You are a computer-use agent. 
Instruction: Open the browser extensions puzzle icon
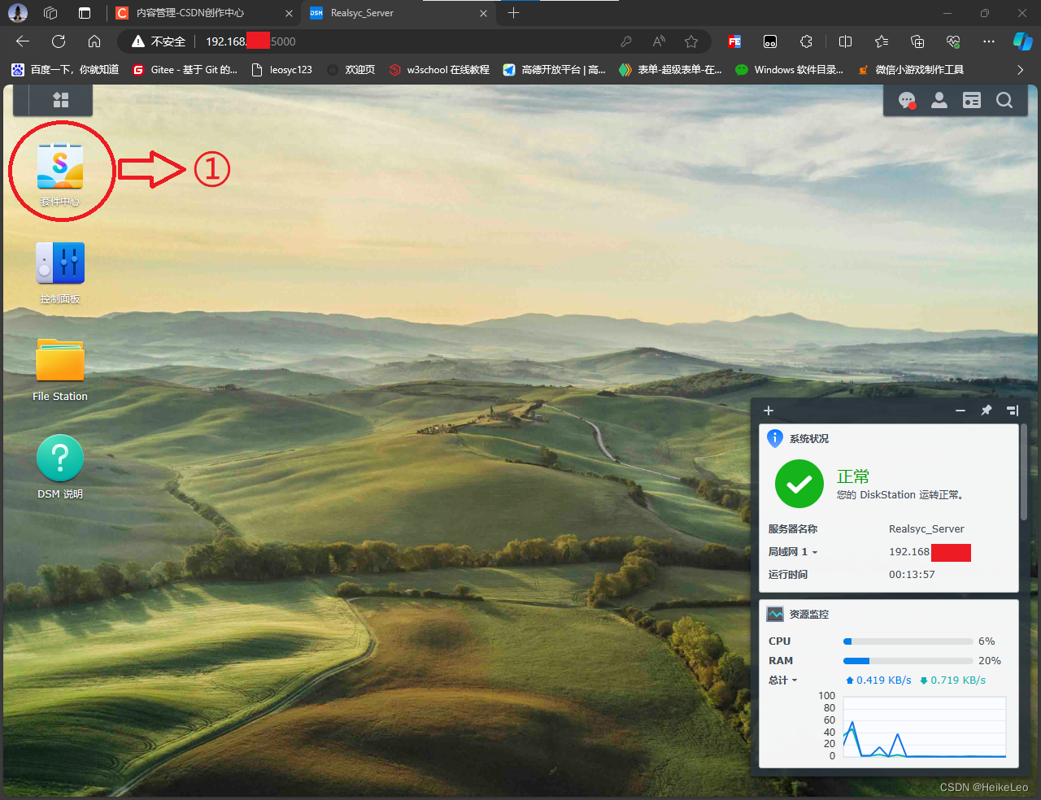(806, 41)
